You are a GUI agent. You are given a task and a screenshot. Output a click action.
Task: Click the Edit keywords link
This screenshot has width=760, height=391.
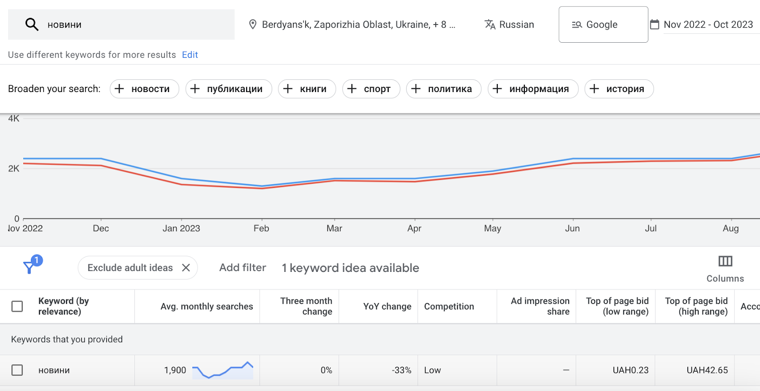pyautogui.click(x=190, y=55)
